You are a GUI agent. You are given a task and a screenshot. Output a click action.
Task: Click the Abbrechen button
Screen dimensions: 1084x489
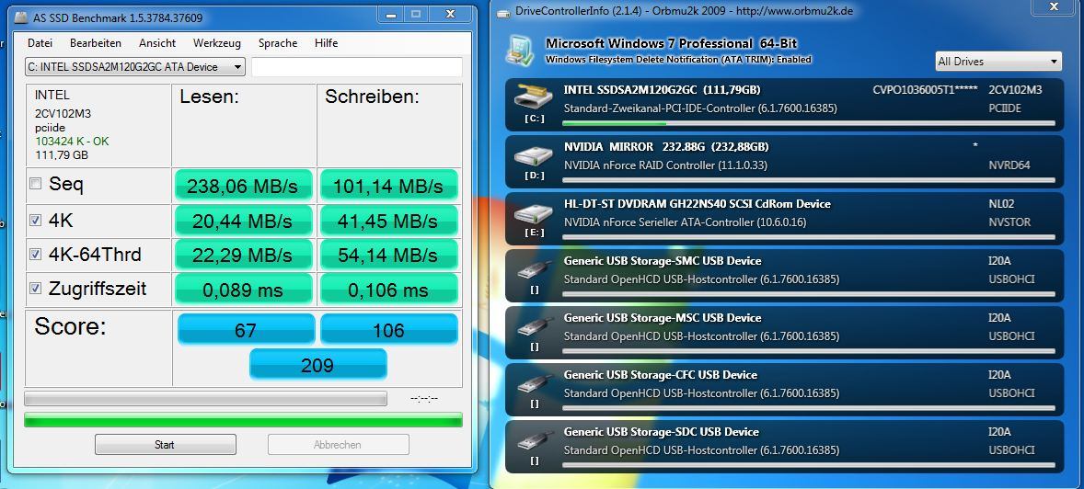(338, 445)
